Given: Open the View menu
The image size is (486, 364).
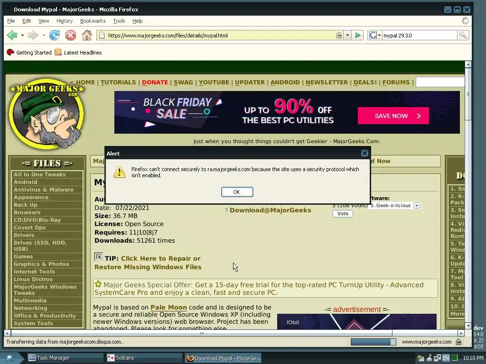Looking at the screenshot, I should (44, 21).
